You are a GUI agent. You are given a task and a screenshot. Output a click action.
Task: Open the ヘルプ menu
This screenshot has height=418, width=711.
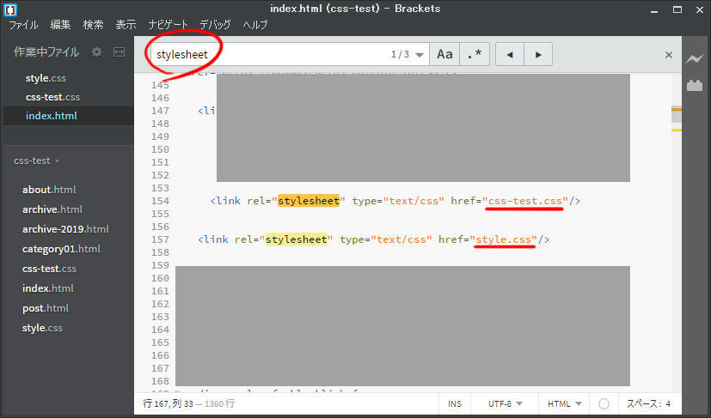(254, 24)
